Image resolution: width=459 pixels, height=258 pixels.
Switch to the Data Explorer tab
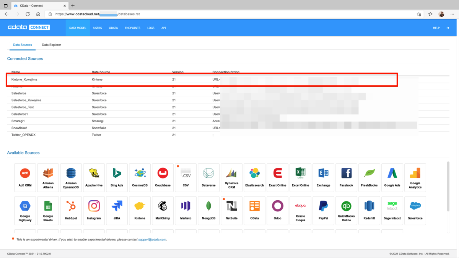[x=51, y=45]
